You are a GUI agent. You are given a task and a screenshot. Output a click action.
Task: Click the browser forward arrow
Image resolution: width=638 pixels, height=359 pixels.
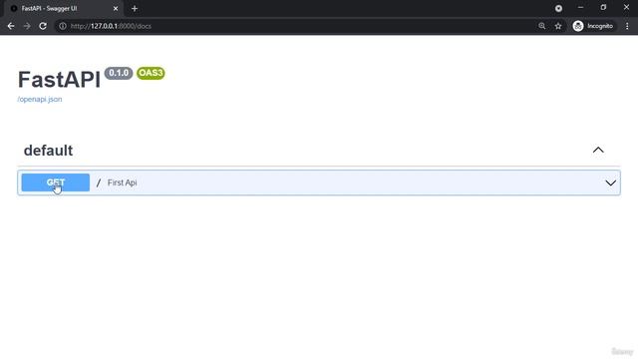coord(27,26)
